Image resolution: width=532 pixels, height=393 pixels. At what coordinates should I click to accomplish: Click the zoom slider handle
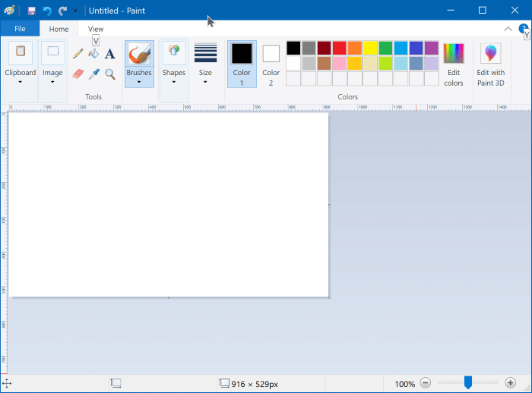coord(468,382)
